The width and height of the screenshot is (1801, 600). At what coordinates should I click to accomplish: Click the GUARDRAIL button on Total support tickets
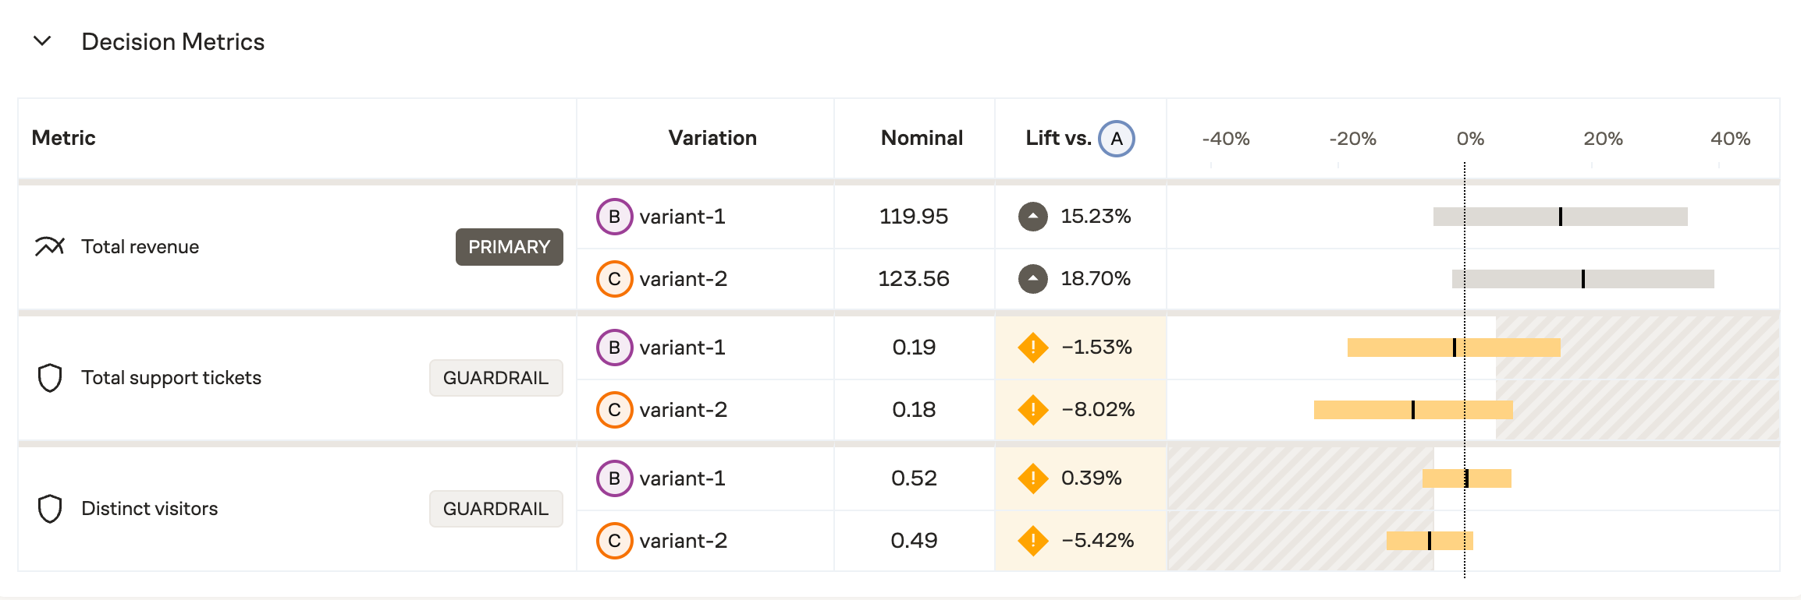[x=496, y=378]
